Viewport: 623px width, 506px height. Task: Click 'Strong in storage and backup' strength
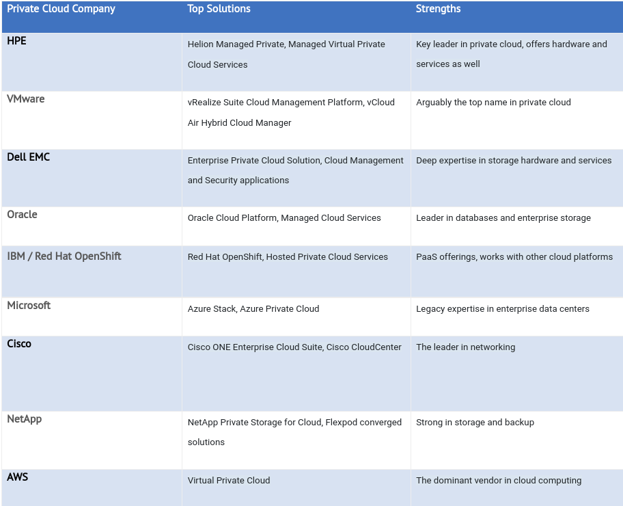(x=475, y=422)
